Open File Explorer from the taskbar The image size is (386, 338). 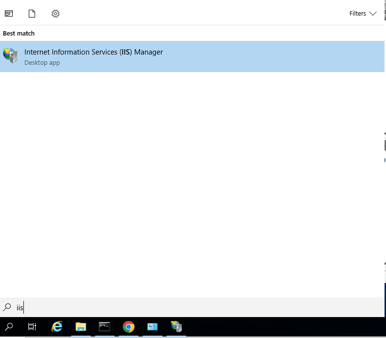81,327
